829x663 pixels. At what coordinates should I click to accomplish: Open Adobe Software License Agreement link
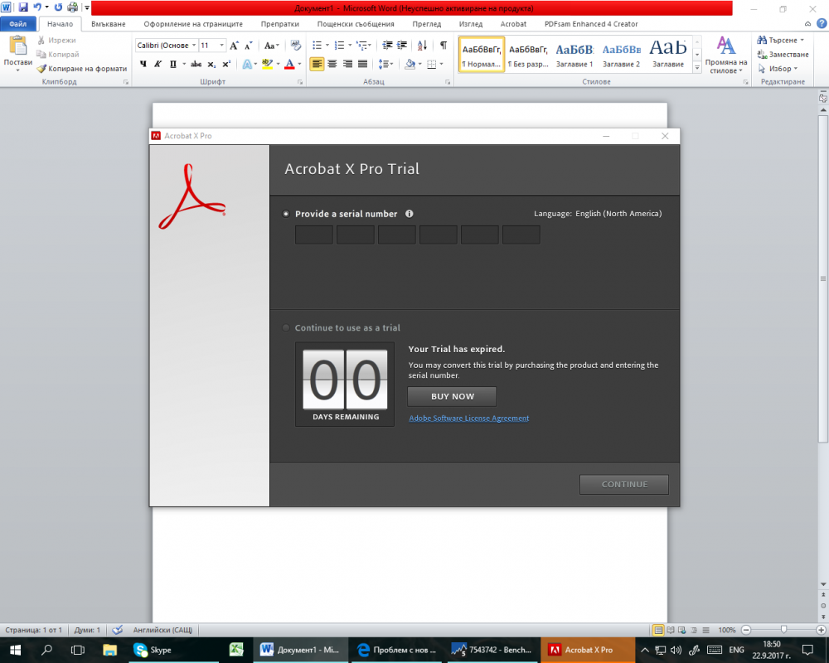point(469,419)
